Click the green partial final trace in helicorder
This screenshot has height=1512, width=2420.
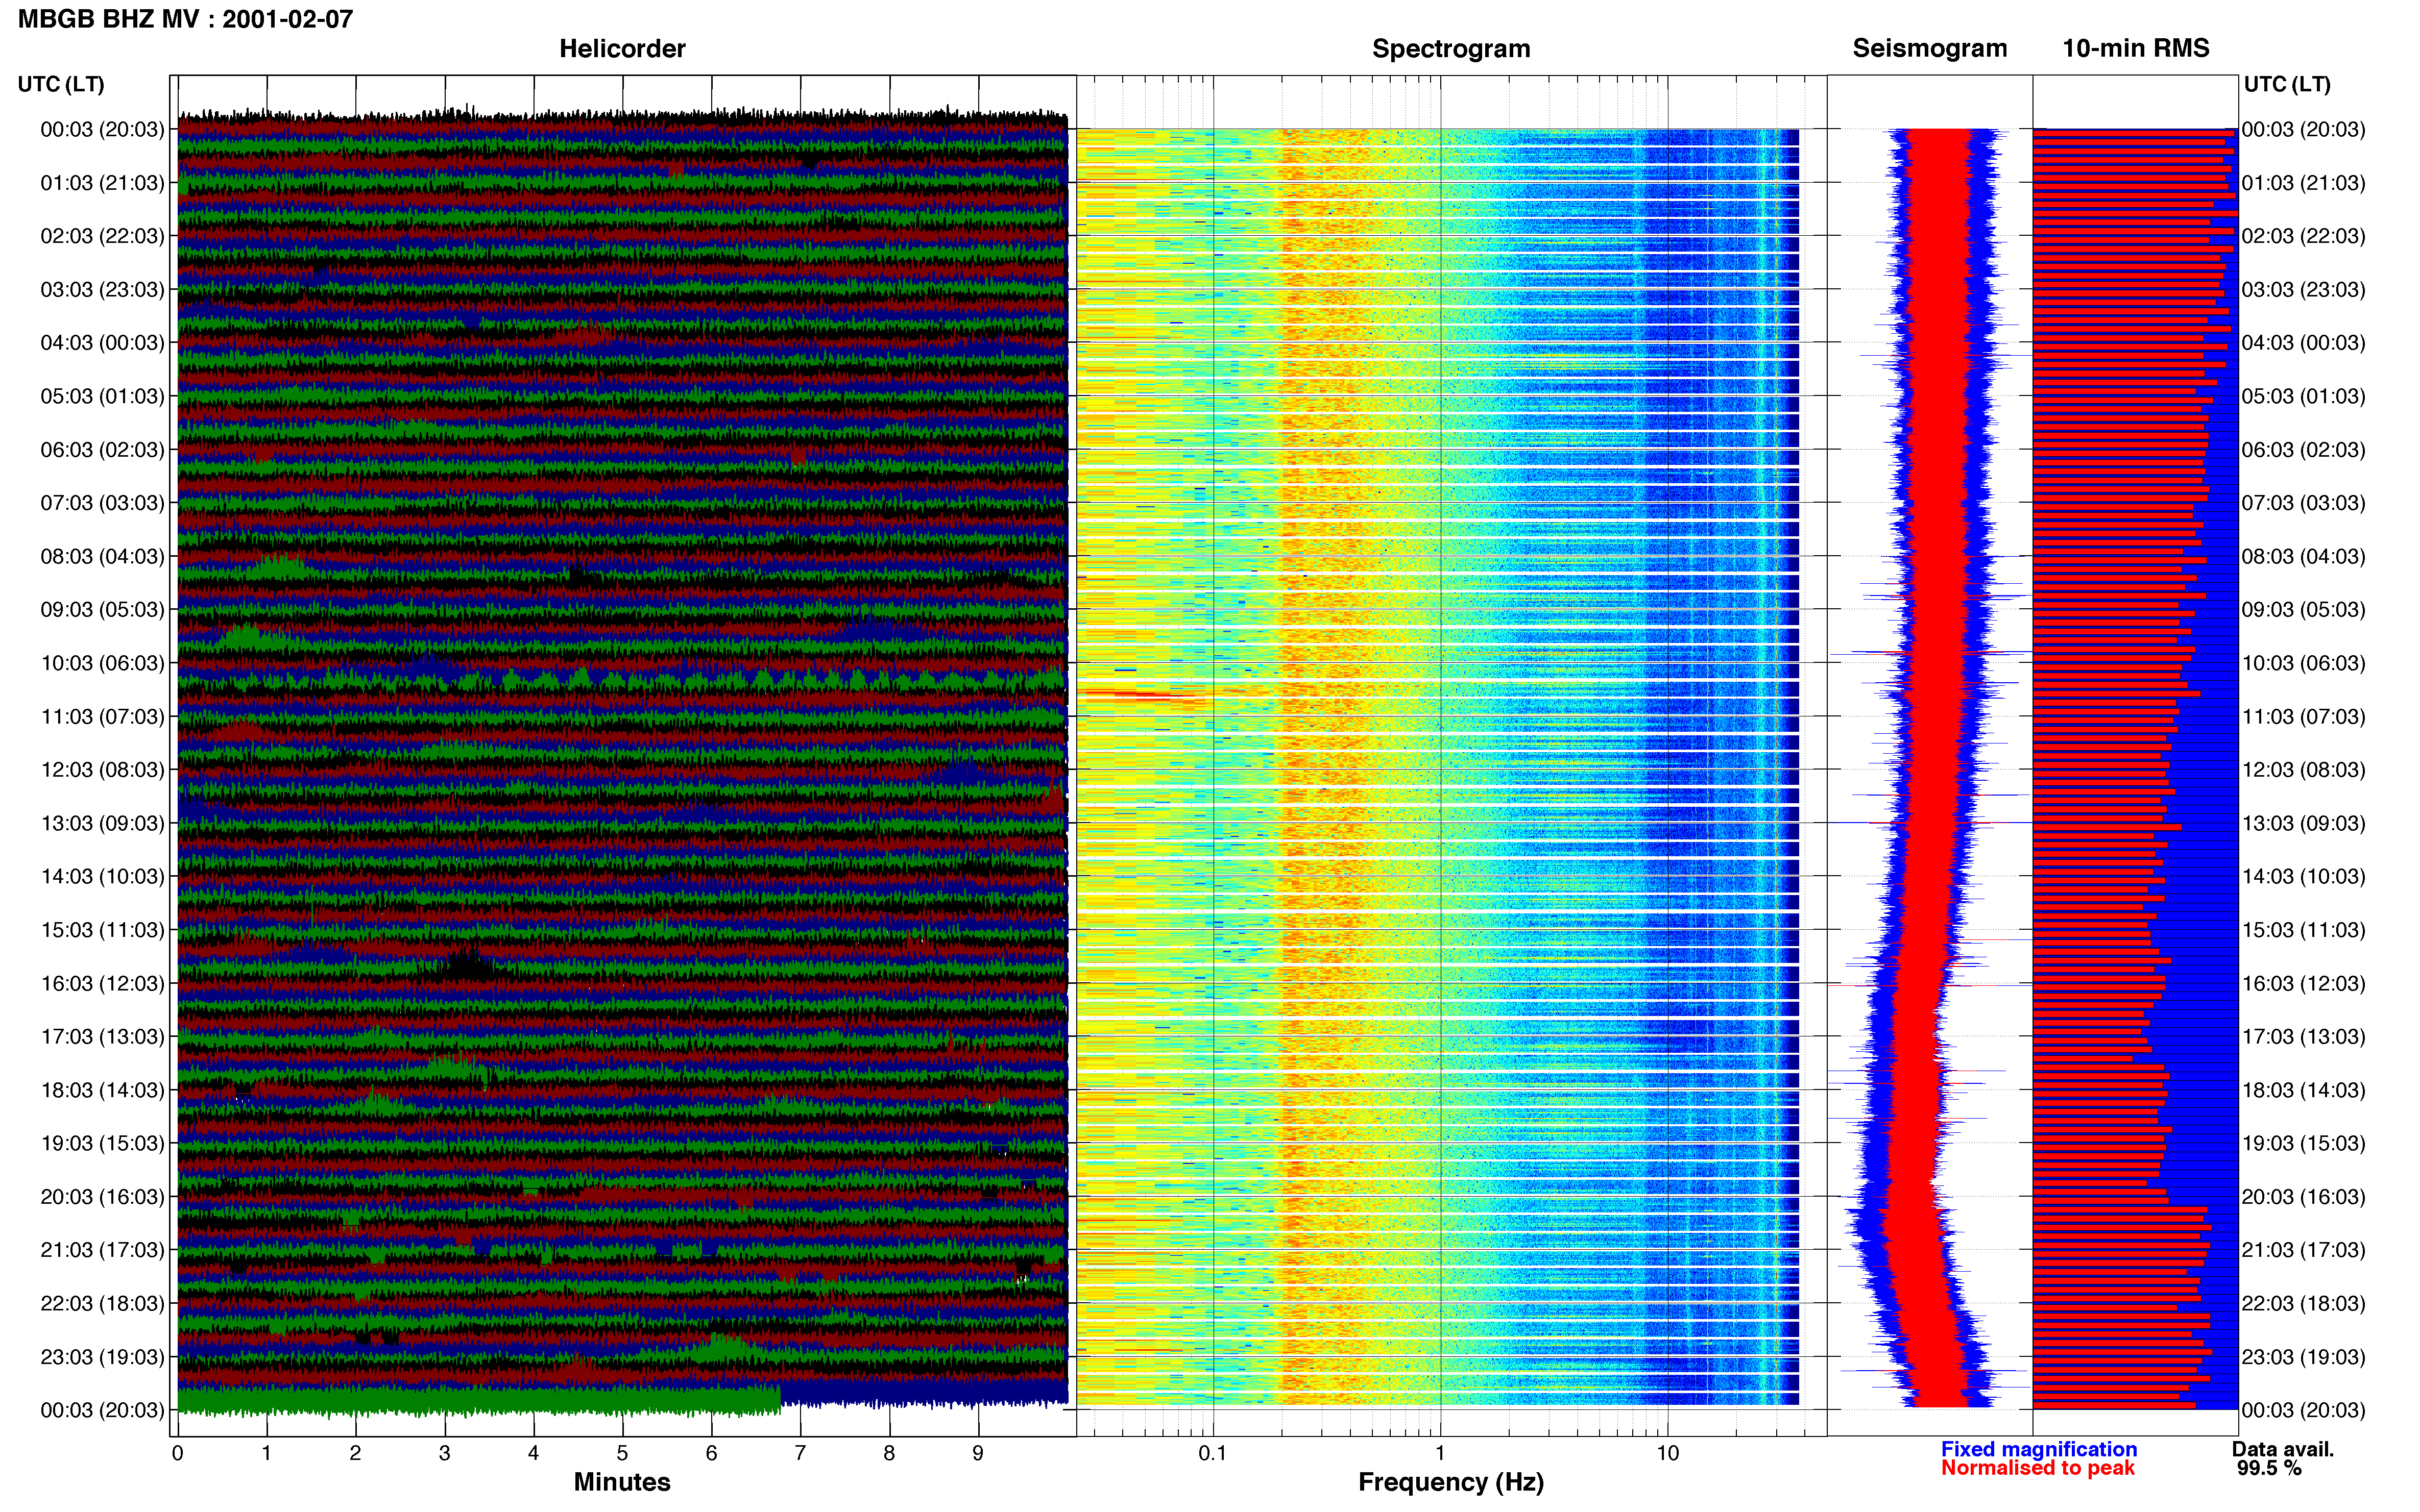(478, 1400)
